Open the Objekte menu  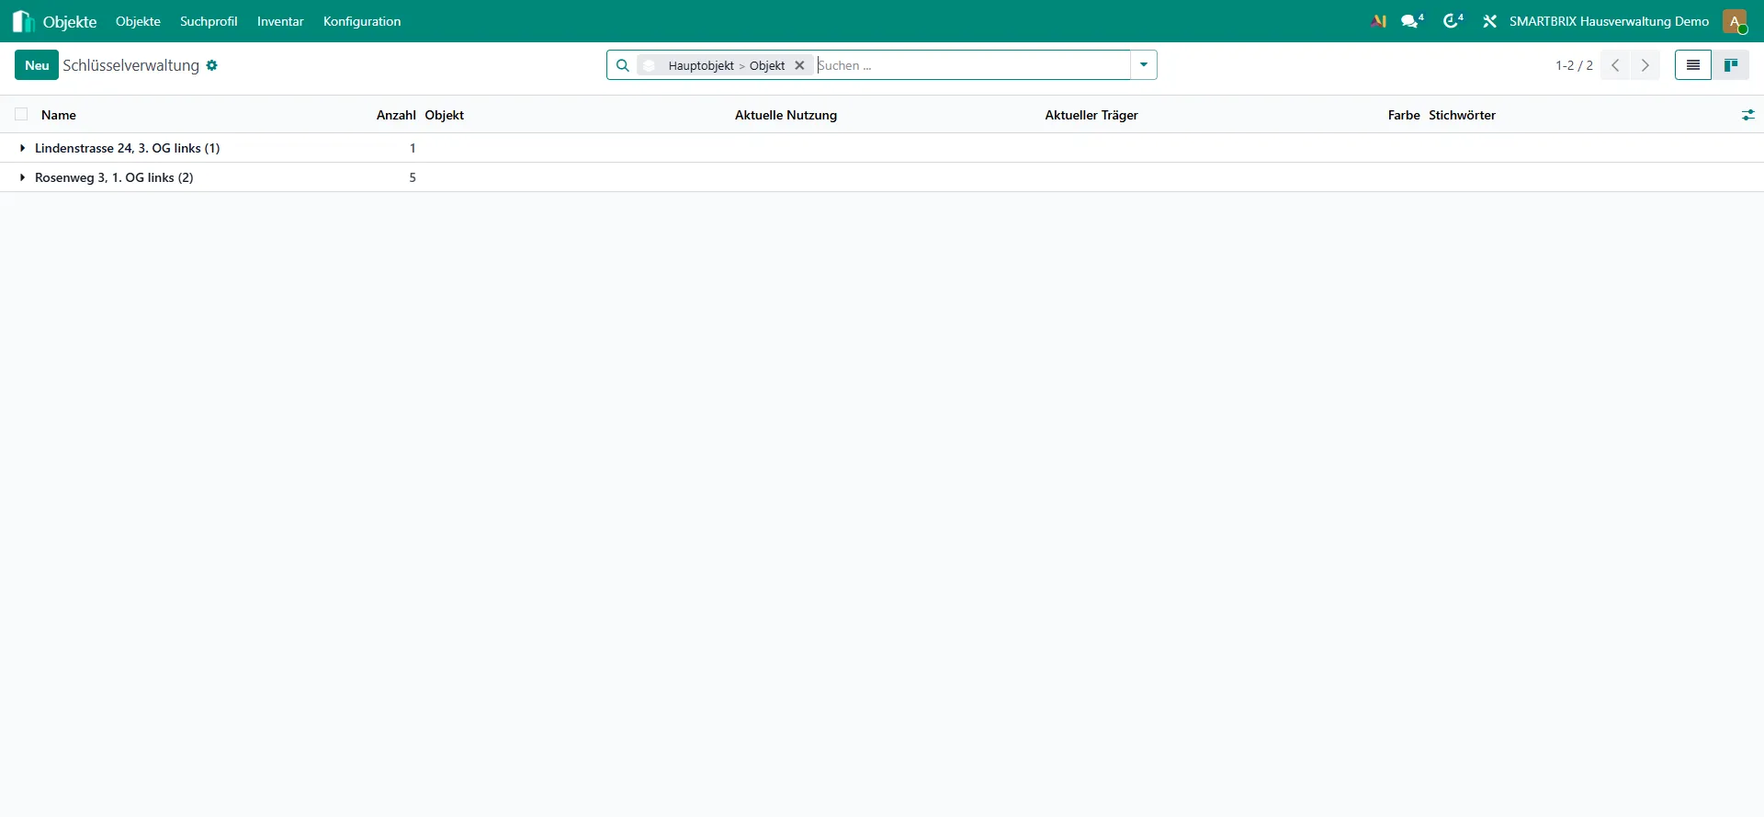click(138, 21)
